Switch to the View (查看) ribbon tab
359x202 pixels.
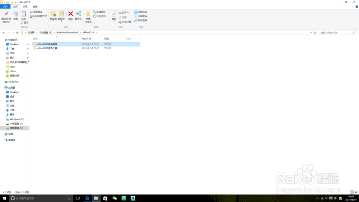pos(35,6)
